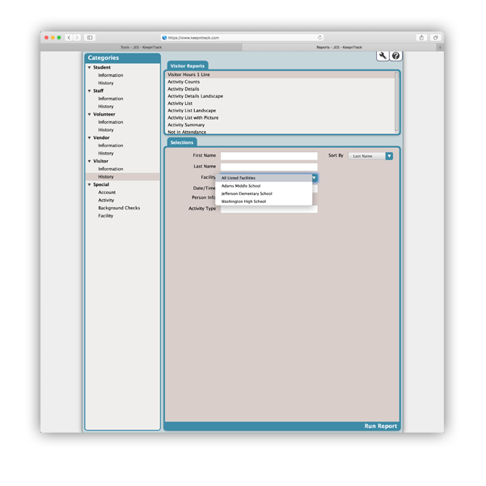Select Activity Details report

point(280,89)
